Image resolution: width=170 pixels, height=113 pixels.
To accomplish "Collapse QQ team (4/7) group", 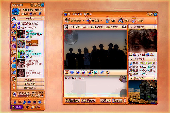I will point(19,28).
